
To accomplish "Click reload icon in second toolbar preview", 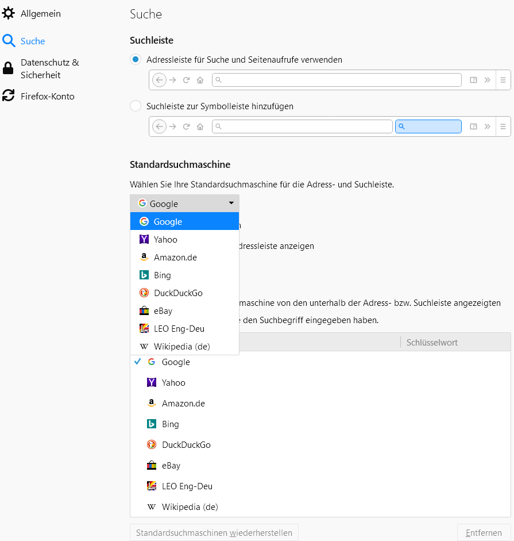I will coord(186,126).
